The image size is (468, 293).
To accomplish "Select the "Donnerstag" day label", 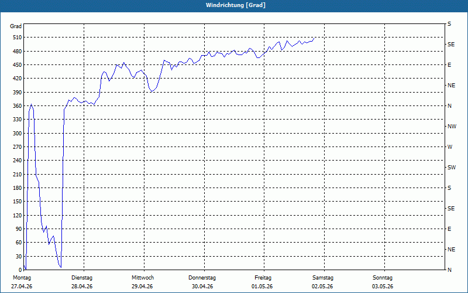I will click(x=202, y=278).
